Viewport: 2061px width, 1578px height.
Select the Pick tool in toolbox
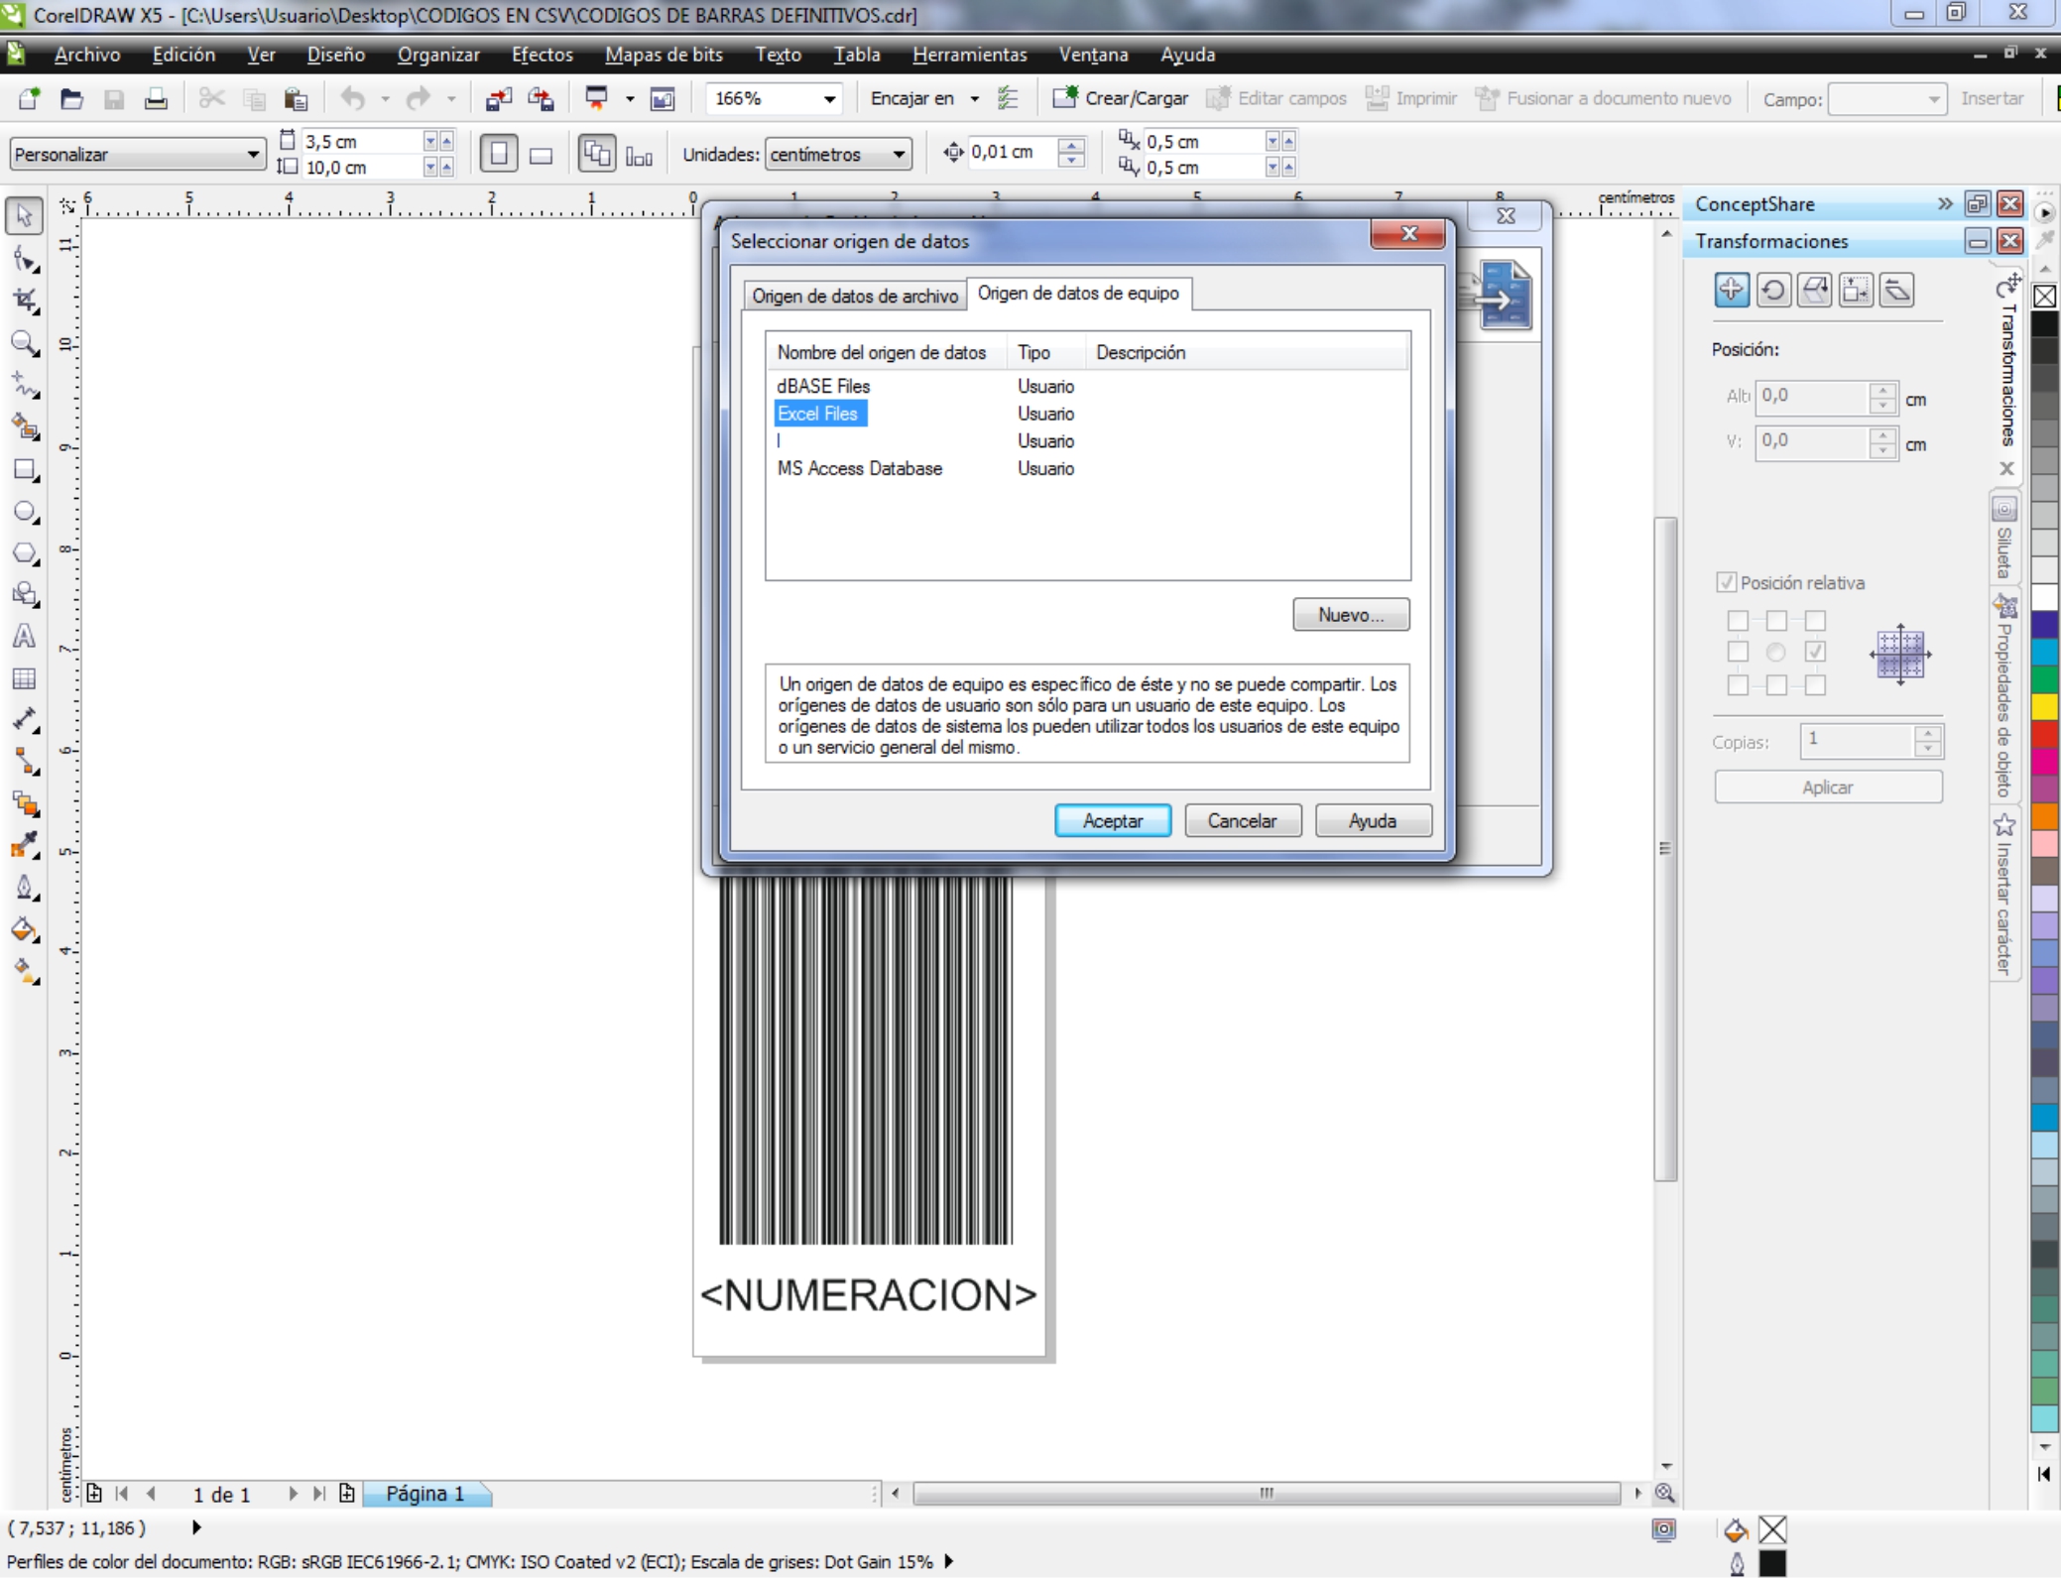(24, 215)
